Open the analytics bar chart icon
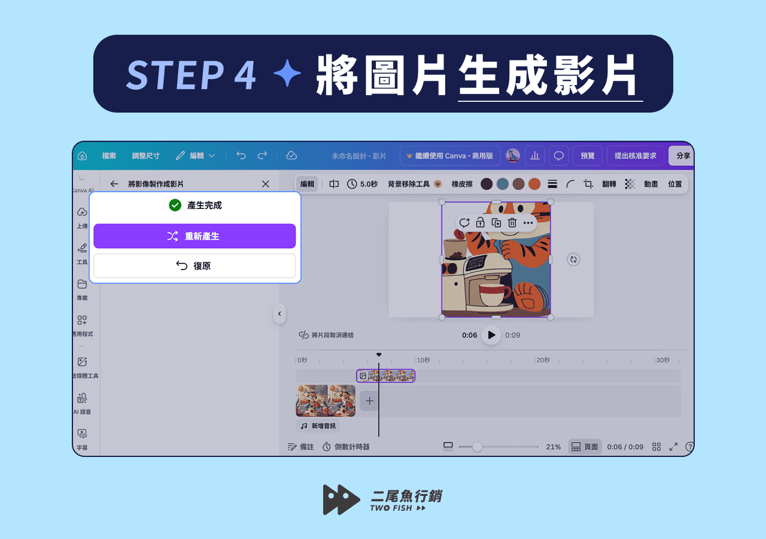Image resolution: width=766 pixels, height=539 pixels. (535, 156)
